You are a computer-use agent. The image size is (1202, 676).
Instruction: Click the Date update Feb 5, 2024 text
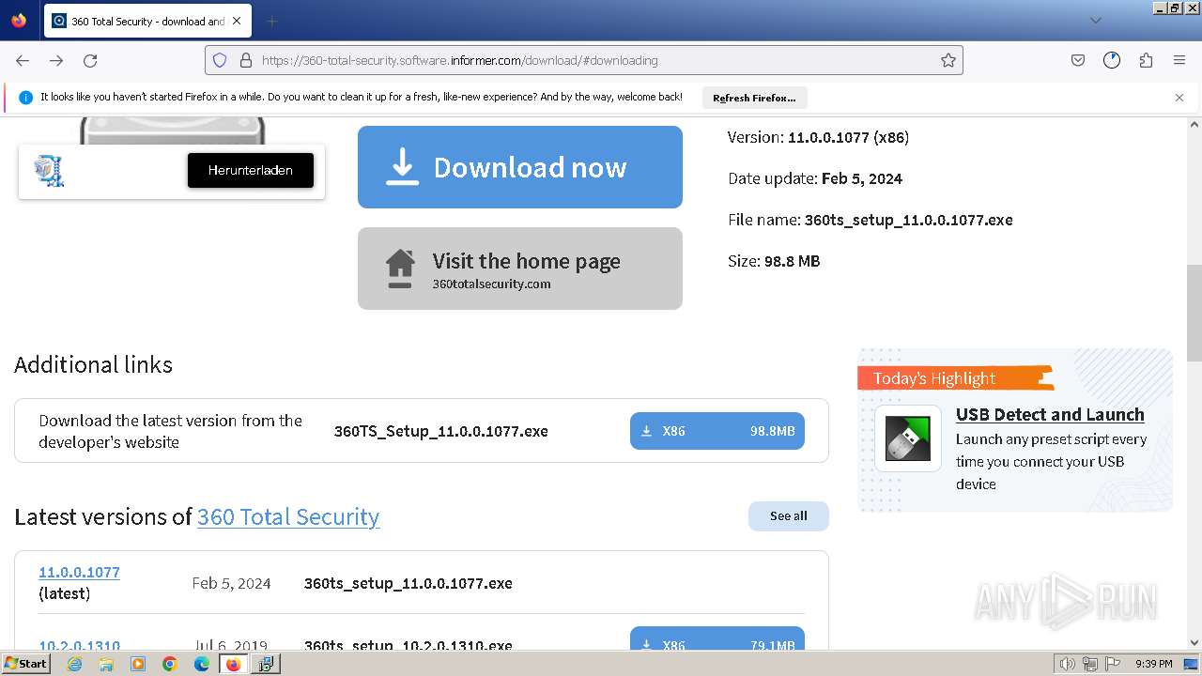pyautogui.click(x=815, y=178)
